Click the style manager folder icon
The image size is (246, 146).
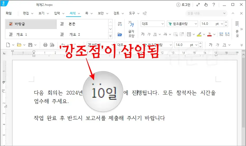coord(120,34)
